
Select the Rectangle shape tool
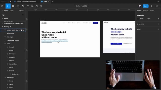point(18,6)
